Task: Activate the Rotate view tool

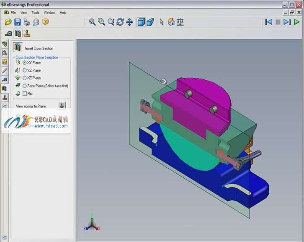Action: tap(120, 22)
